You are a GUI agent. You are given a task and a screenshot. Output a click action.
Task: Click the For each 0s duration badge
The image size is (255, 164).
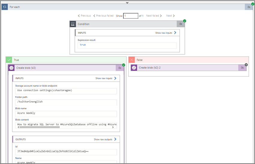[x=249, y=7]
